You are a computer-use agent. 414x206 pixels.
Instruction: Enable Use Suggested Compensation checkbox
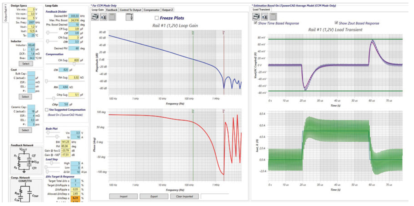click(x=47, y=110)
